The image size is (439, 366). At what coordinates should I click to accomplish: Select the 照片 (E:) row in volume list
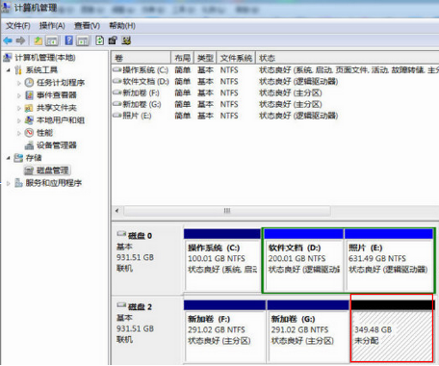(x=275, y=116)
